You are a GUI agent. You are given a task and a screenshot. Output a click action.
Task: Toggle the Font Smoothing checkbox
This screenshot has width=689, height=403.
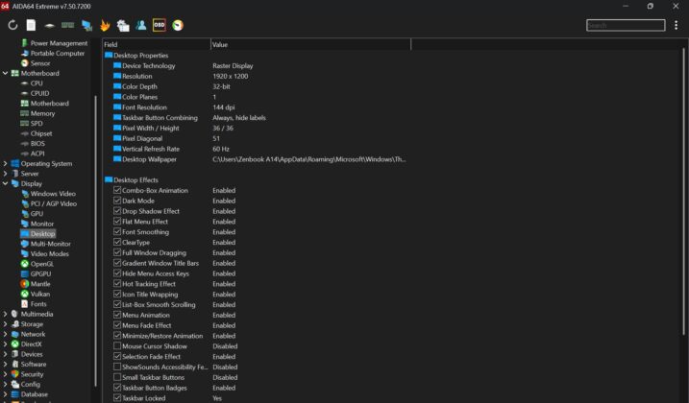pyautogui.click(x=117, y=232)
